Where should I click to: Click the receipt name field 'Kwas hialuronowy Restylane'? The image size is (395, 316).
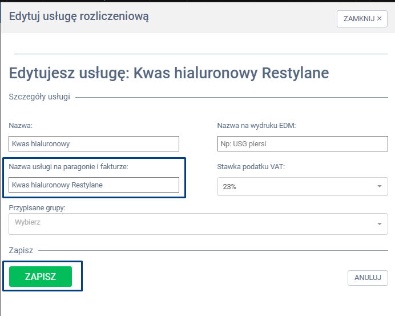coord(94,185)
